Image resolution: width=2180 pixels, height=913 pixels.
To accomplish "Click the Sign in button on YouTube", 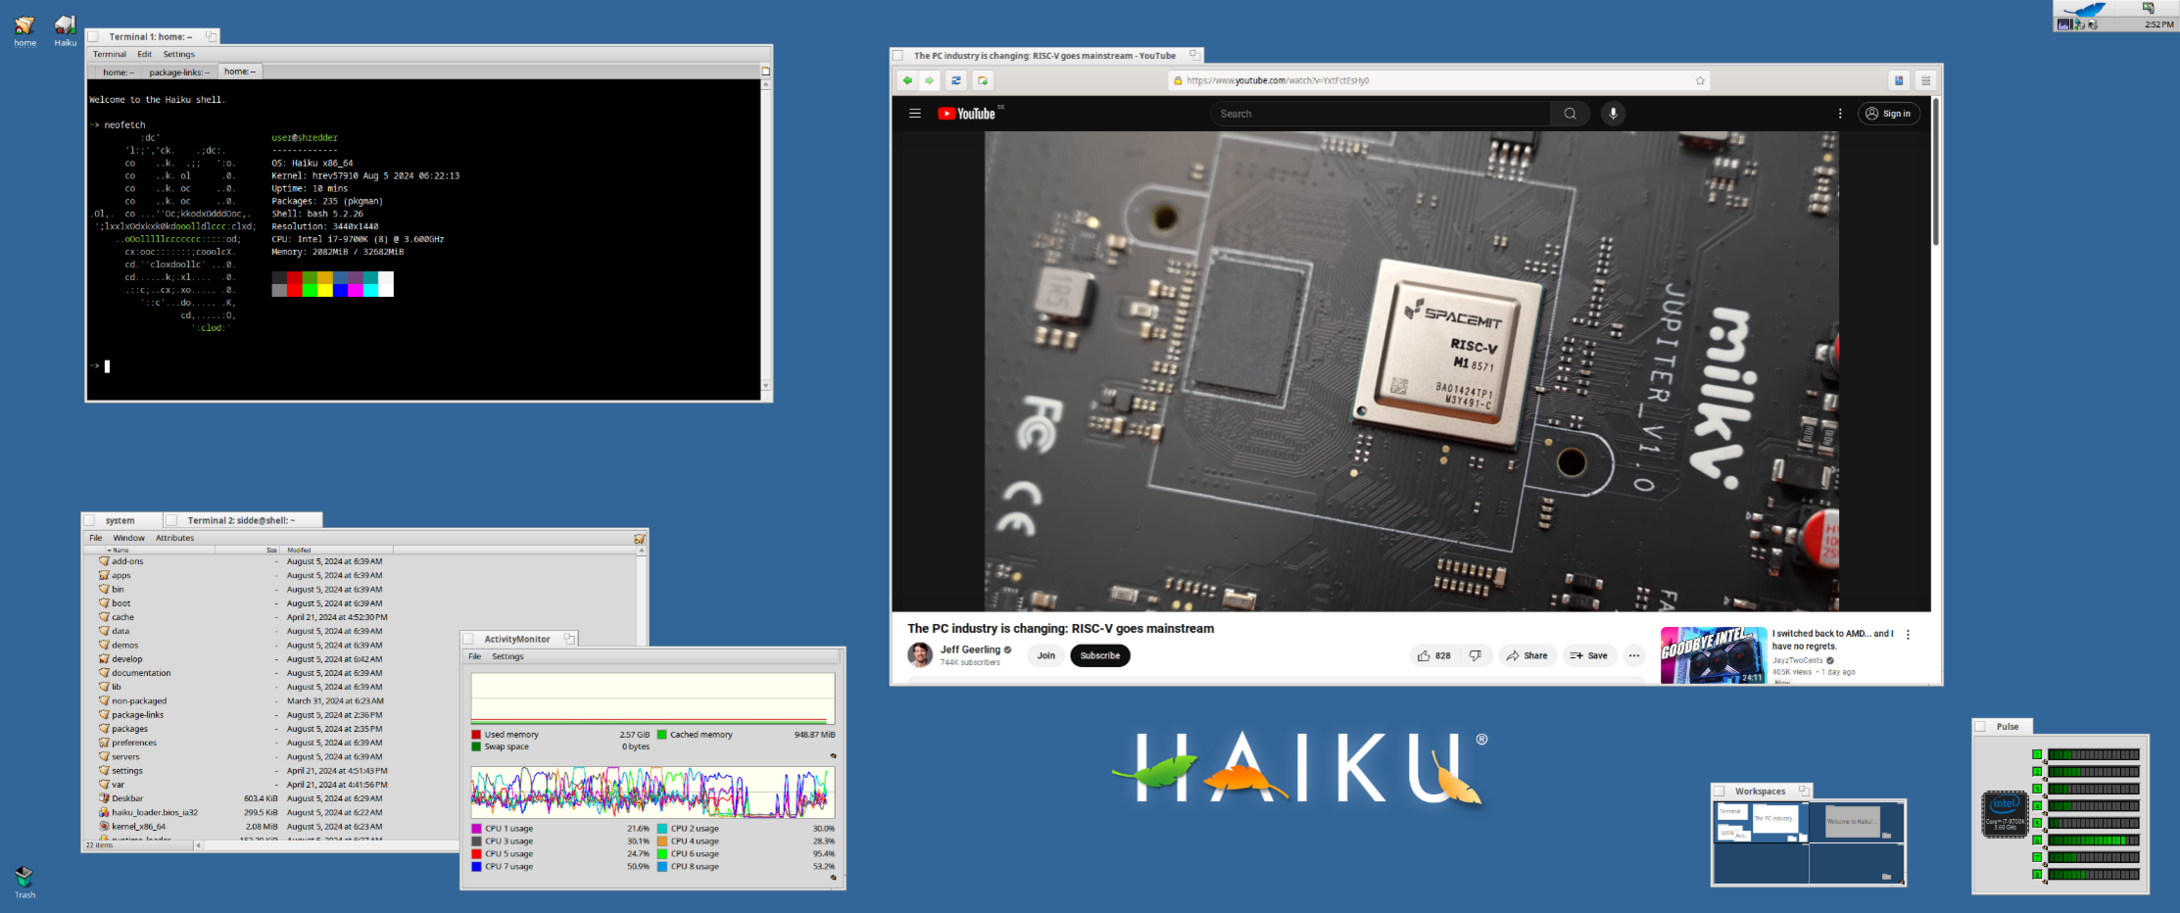I will coord(1888,114).
